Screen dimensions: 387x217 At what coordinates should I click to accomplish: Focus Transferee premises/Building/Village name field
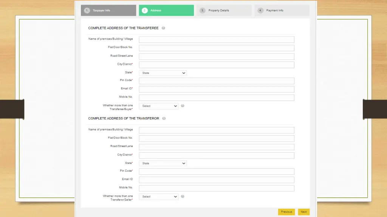tap(217, 40)
